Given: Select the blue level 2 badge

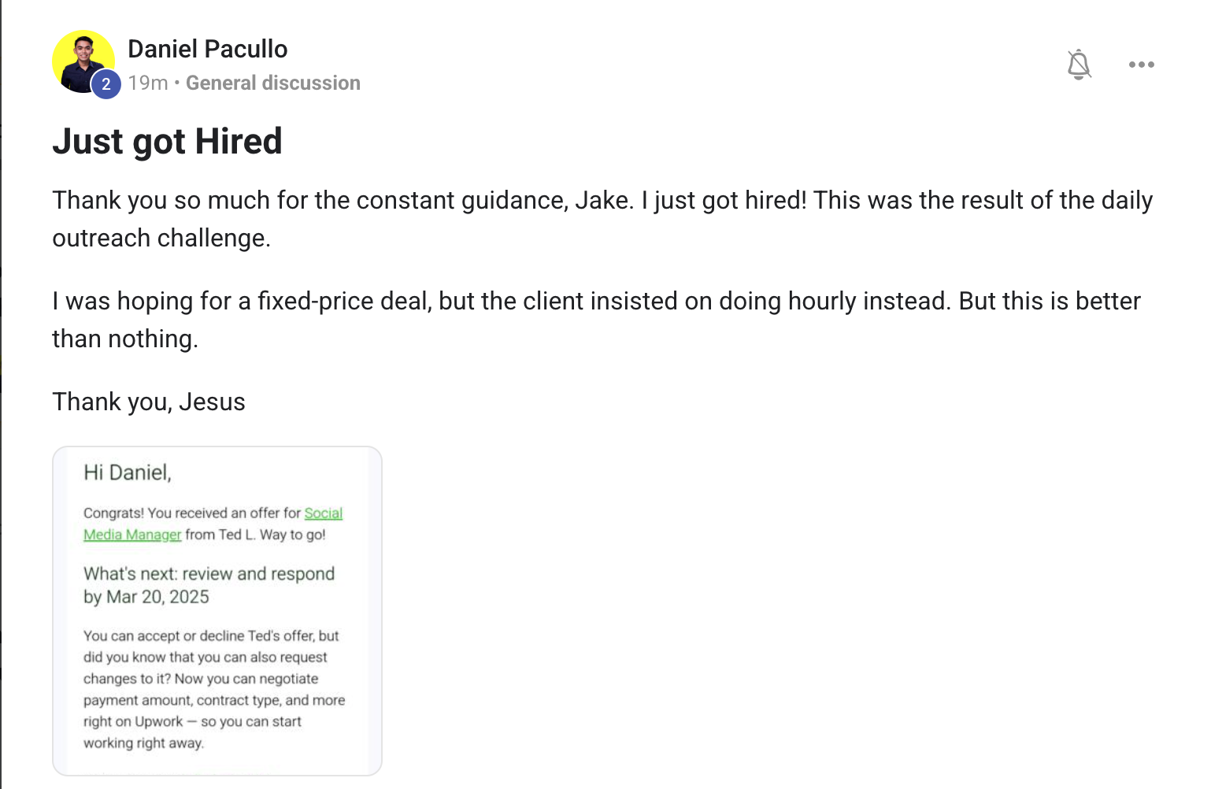Looking at the screenshot, I should pyautogui.click(x=106, y=83).
